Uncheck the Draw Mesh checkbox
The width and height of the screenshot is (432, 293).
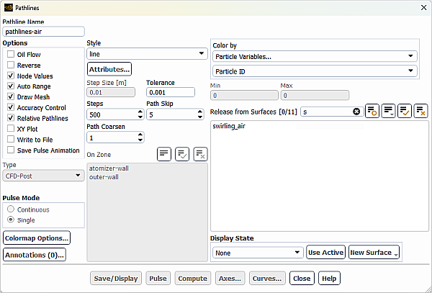coord(11,97)
